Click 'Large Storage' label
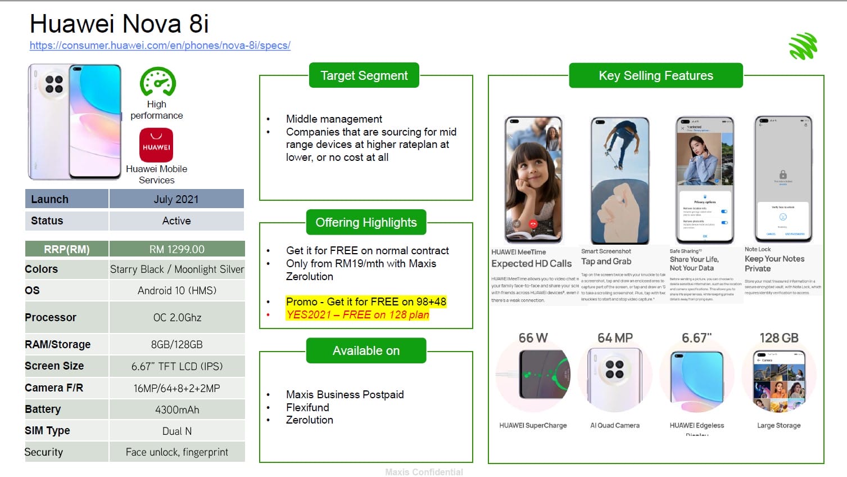 pyautogui.click(x=779, y=425)
